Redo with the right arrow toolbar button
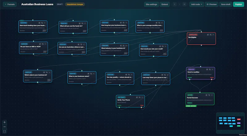Image resolution: width=247 pixels, height=136 pixels. click(179, 4)
